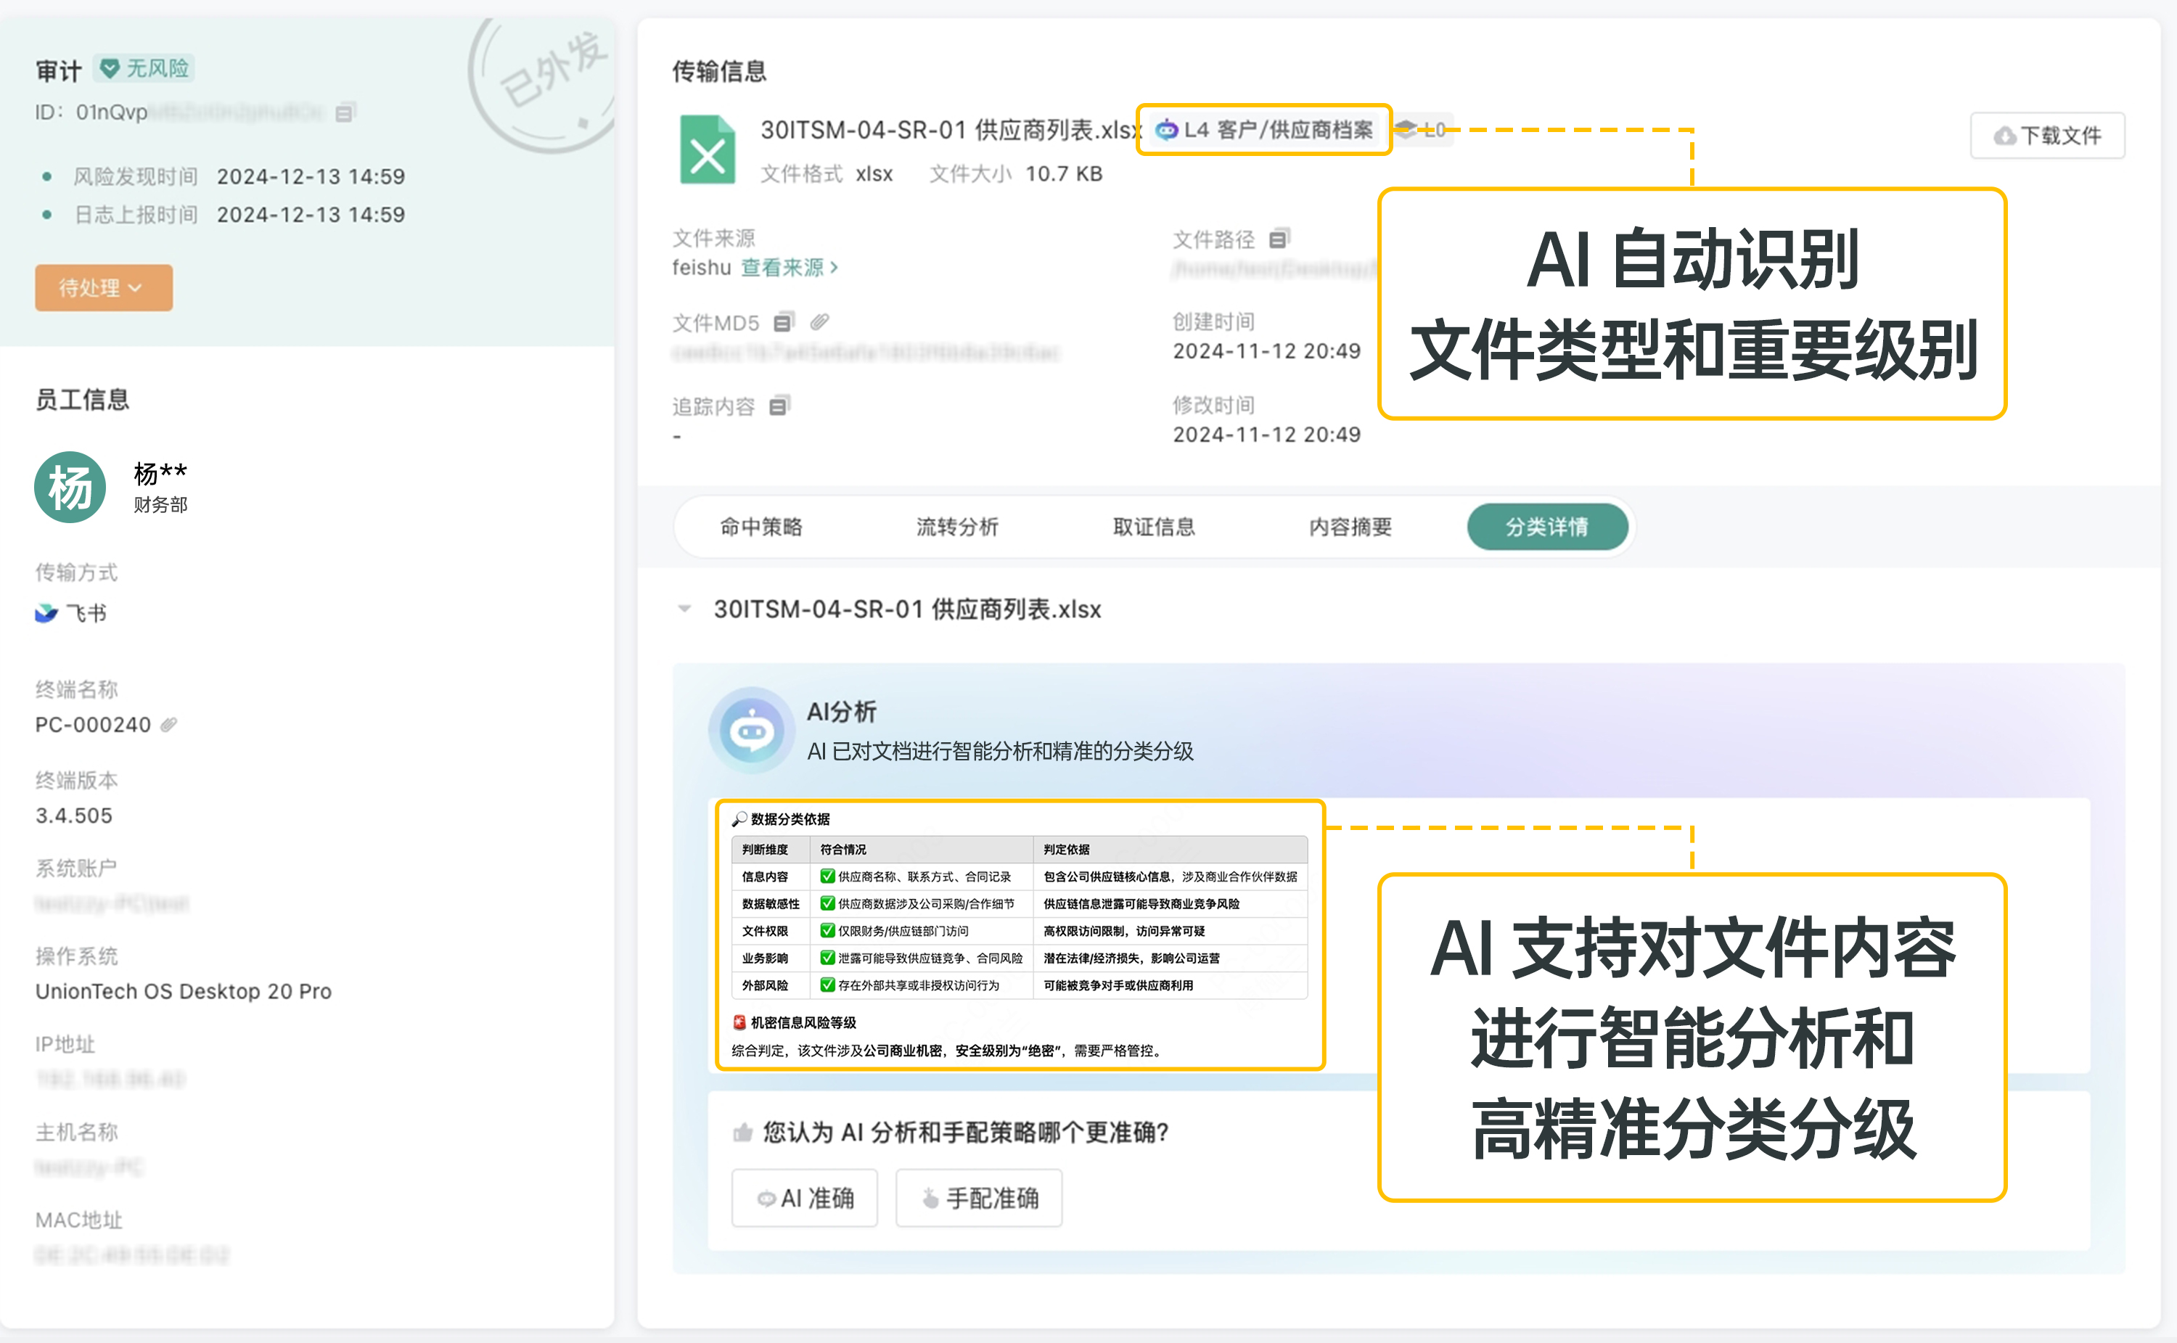Click the paperclip icon next to PC-000240
Screen dimensions: 2177x1343
[169, 725]
